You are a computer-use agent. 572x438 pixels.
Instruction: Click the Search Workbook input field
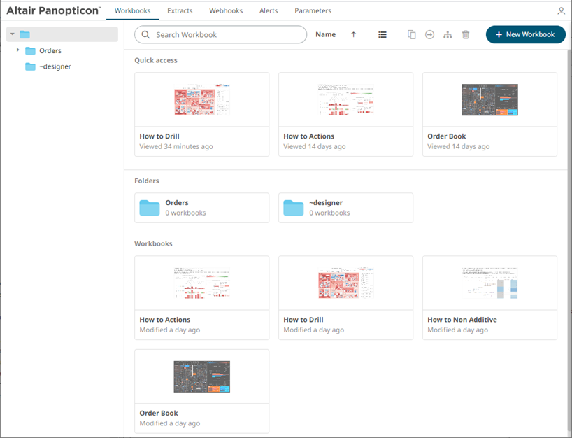[x=217, y=34]
